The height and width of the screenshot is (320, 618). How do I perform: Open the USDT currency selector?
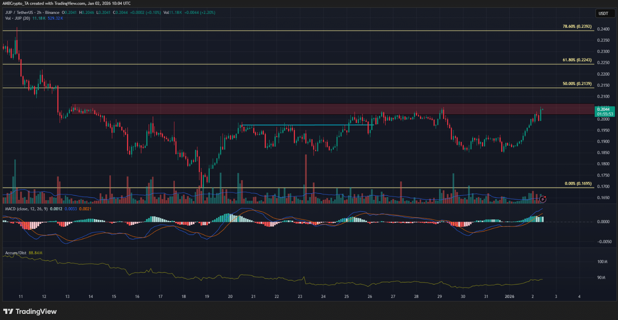[x=603, y=13]
